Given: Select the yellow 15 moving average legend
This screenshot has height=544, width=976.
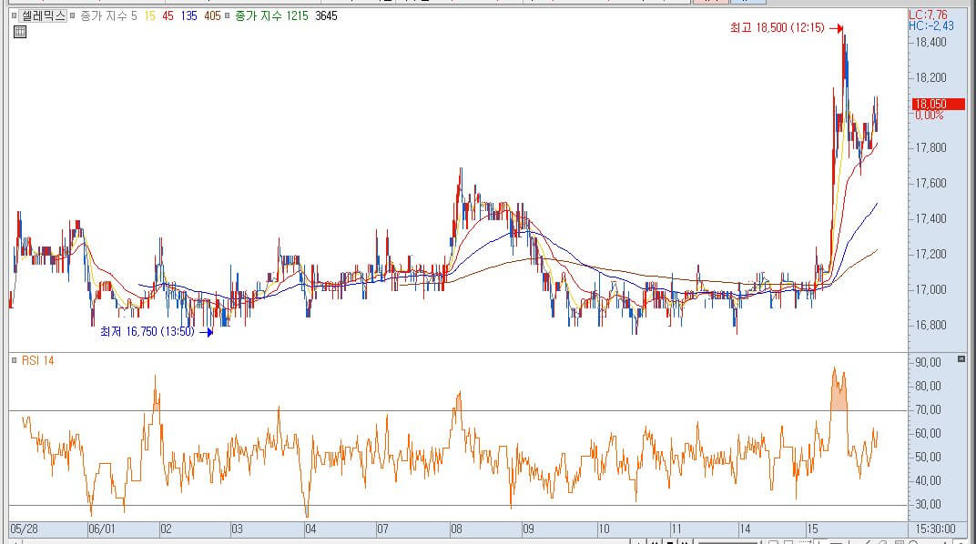Looking at the screenshot, I should click(x=150, y=15).
